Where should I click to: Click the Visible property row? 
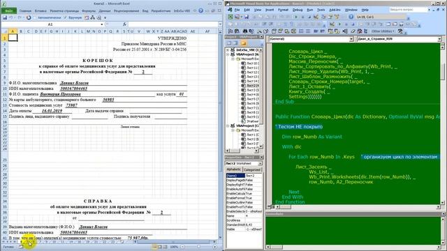tap(244, 229)
